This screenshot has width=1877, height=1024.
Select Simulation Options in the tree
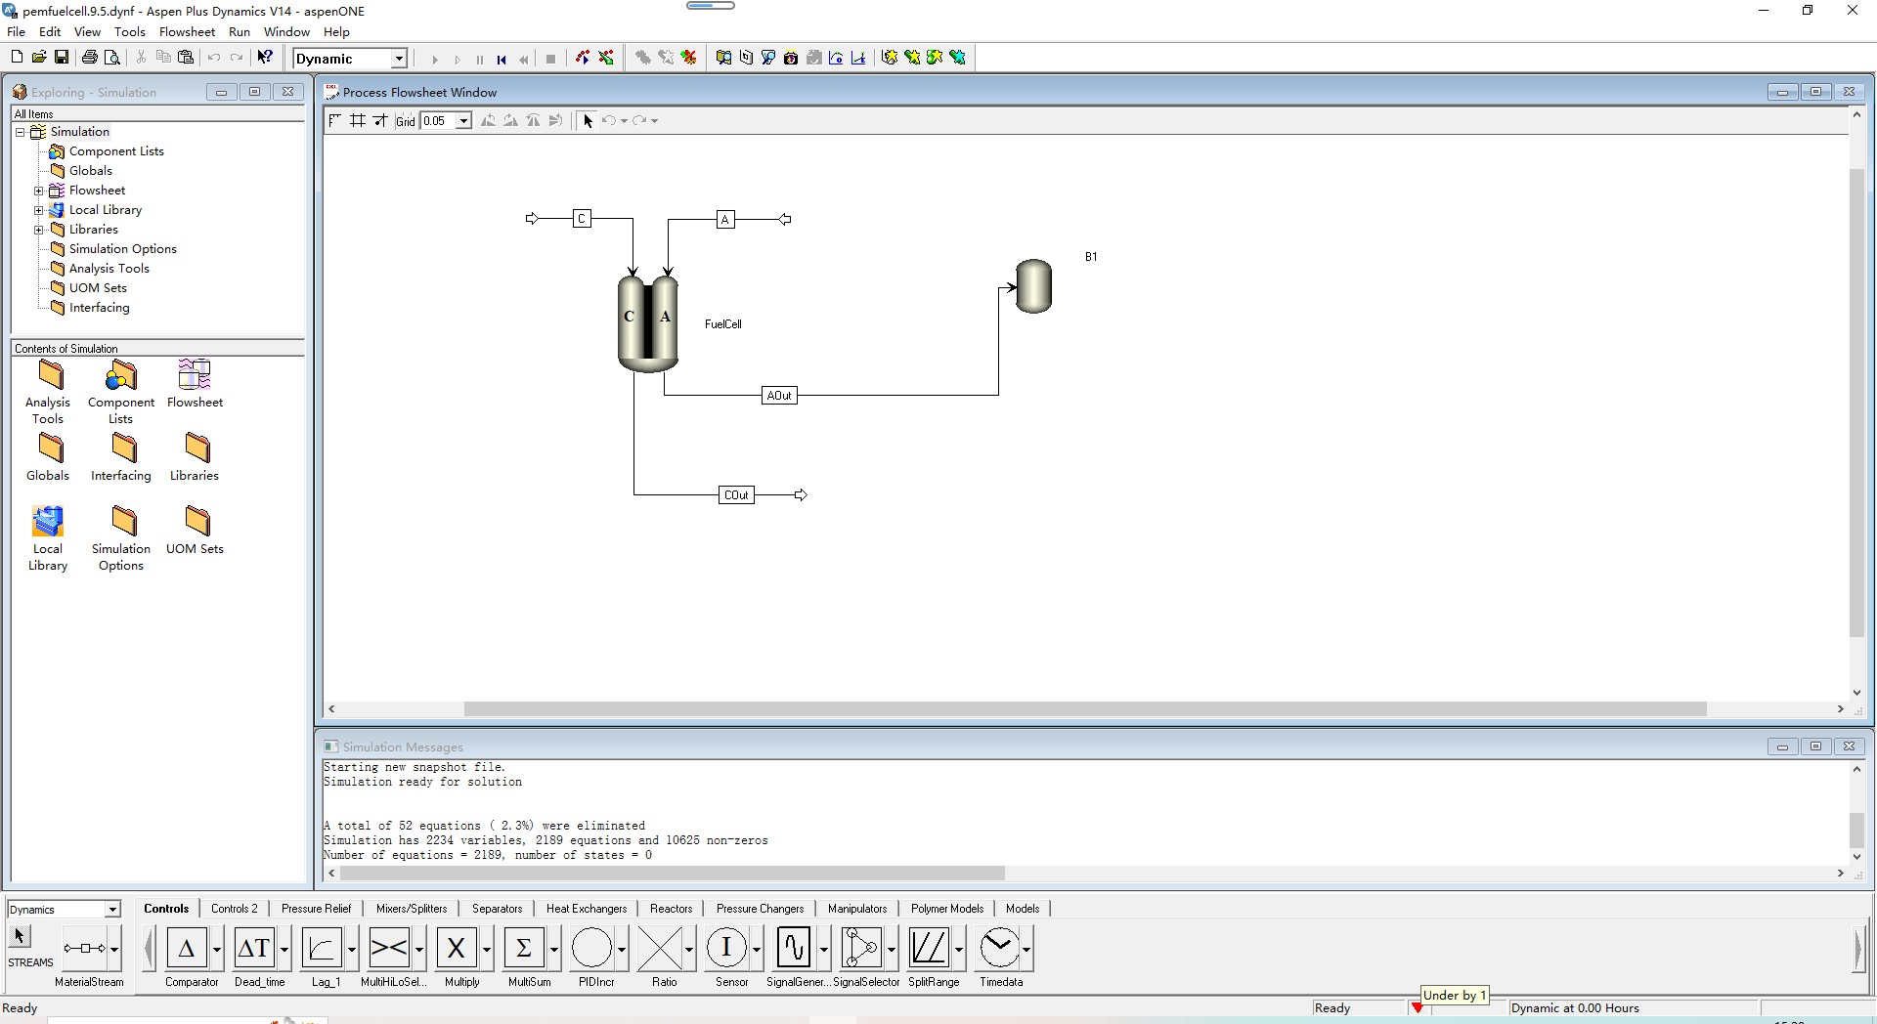123,249
